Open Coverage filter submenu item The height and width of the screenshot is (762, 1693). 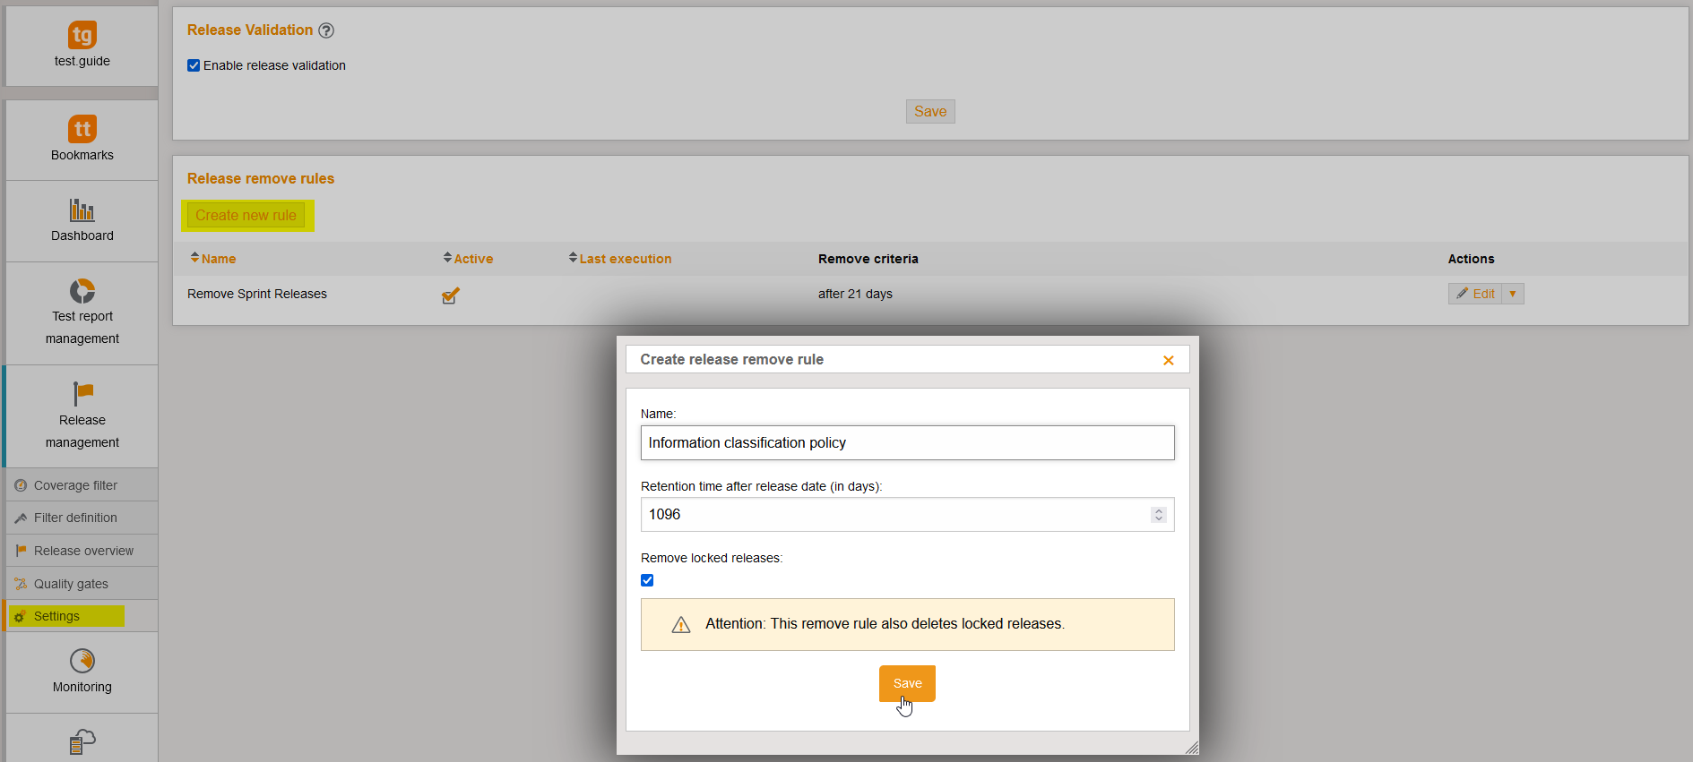point(82,485)
